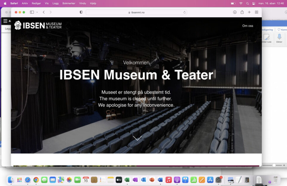Screen dimensions: 287x186
Task: Open Podcasts from the Dock
Action: 177,180
